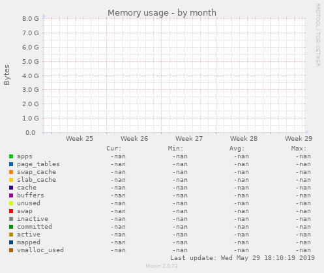324x273 pixels.
Task: Click the '6.0 G' y-axis tick
Action: [x=31, y=47]
